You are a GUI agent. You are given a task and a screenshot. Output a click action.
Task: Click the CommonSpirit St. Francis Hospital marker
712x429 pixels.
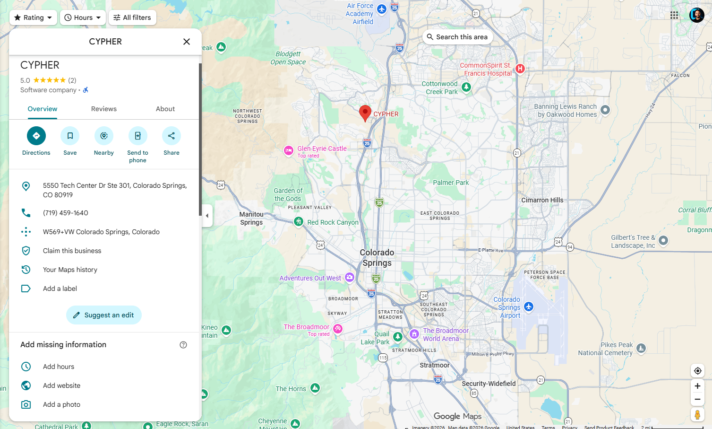520,69
